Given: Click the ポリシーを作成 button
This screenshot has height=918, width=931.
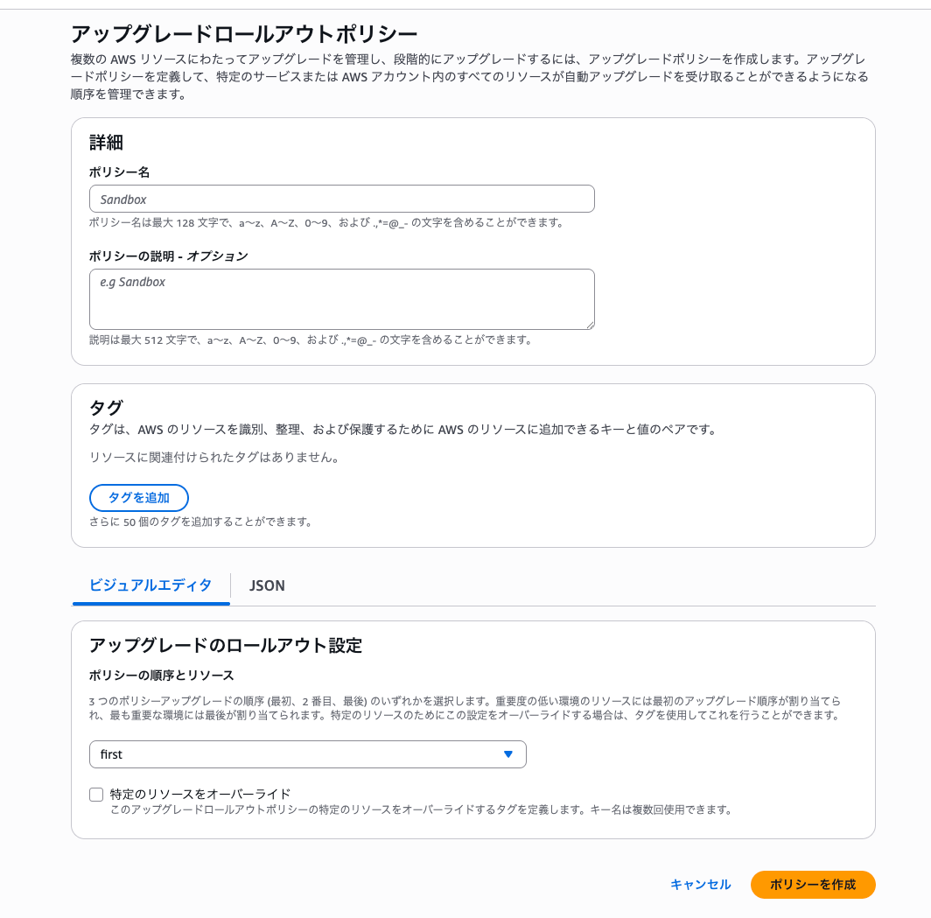Looking at the screenshot, I should [x=813, y=885].
